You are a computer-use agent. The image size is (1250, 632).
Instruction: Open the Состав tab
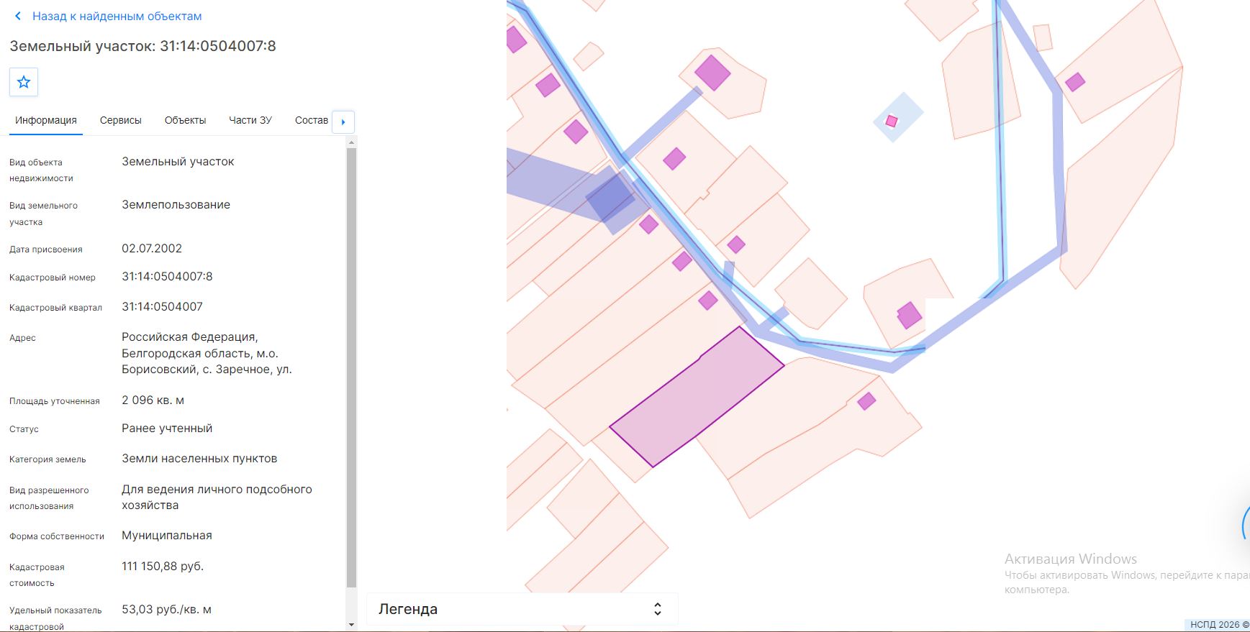[312, 120]
